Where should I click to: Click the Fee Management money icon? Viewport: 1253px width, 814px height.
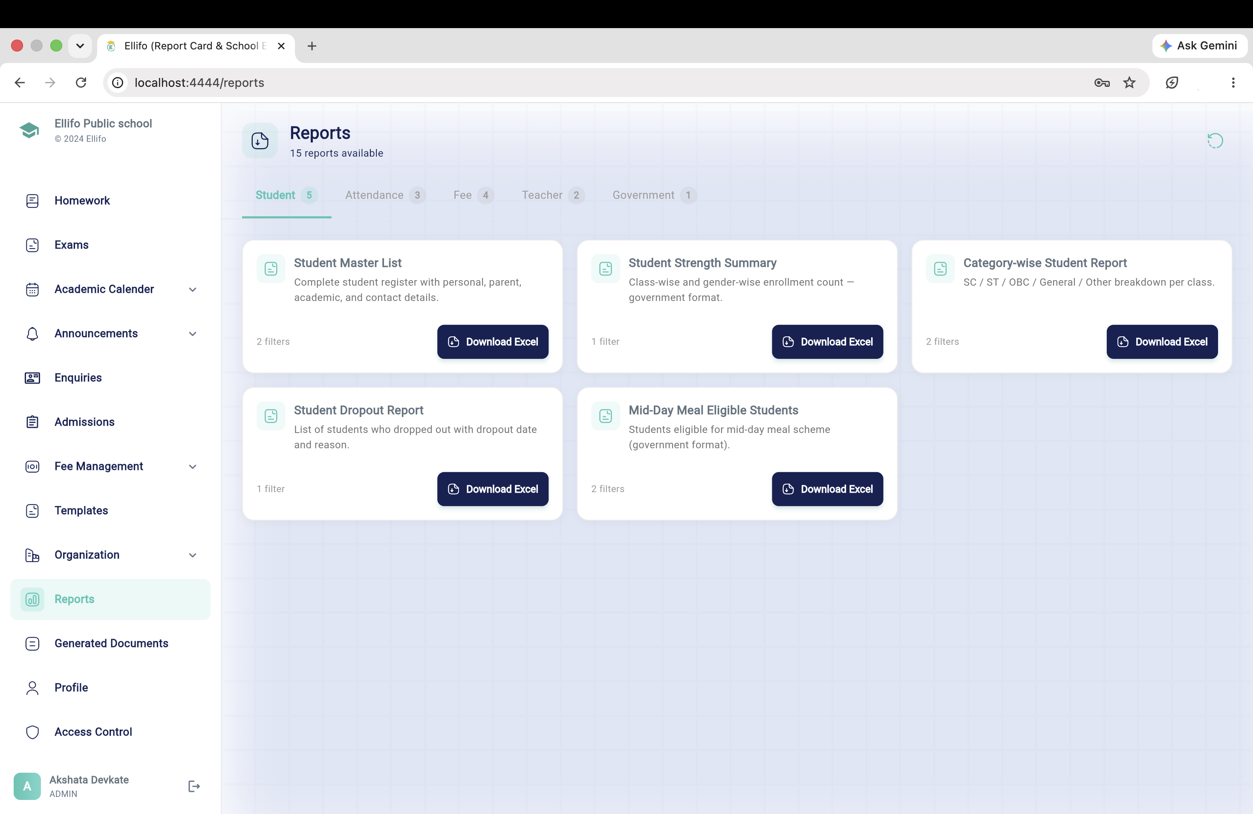[x=32, y=467]
